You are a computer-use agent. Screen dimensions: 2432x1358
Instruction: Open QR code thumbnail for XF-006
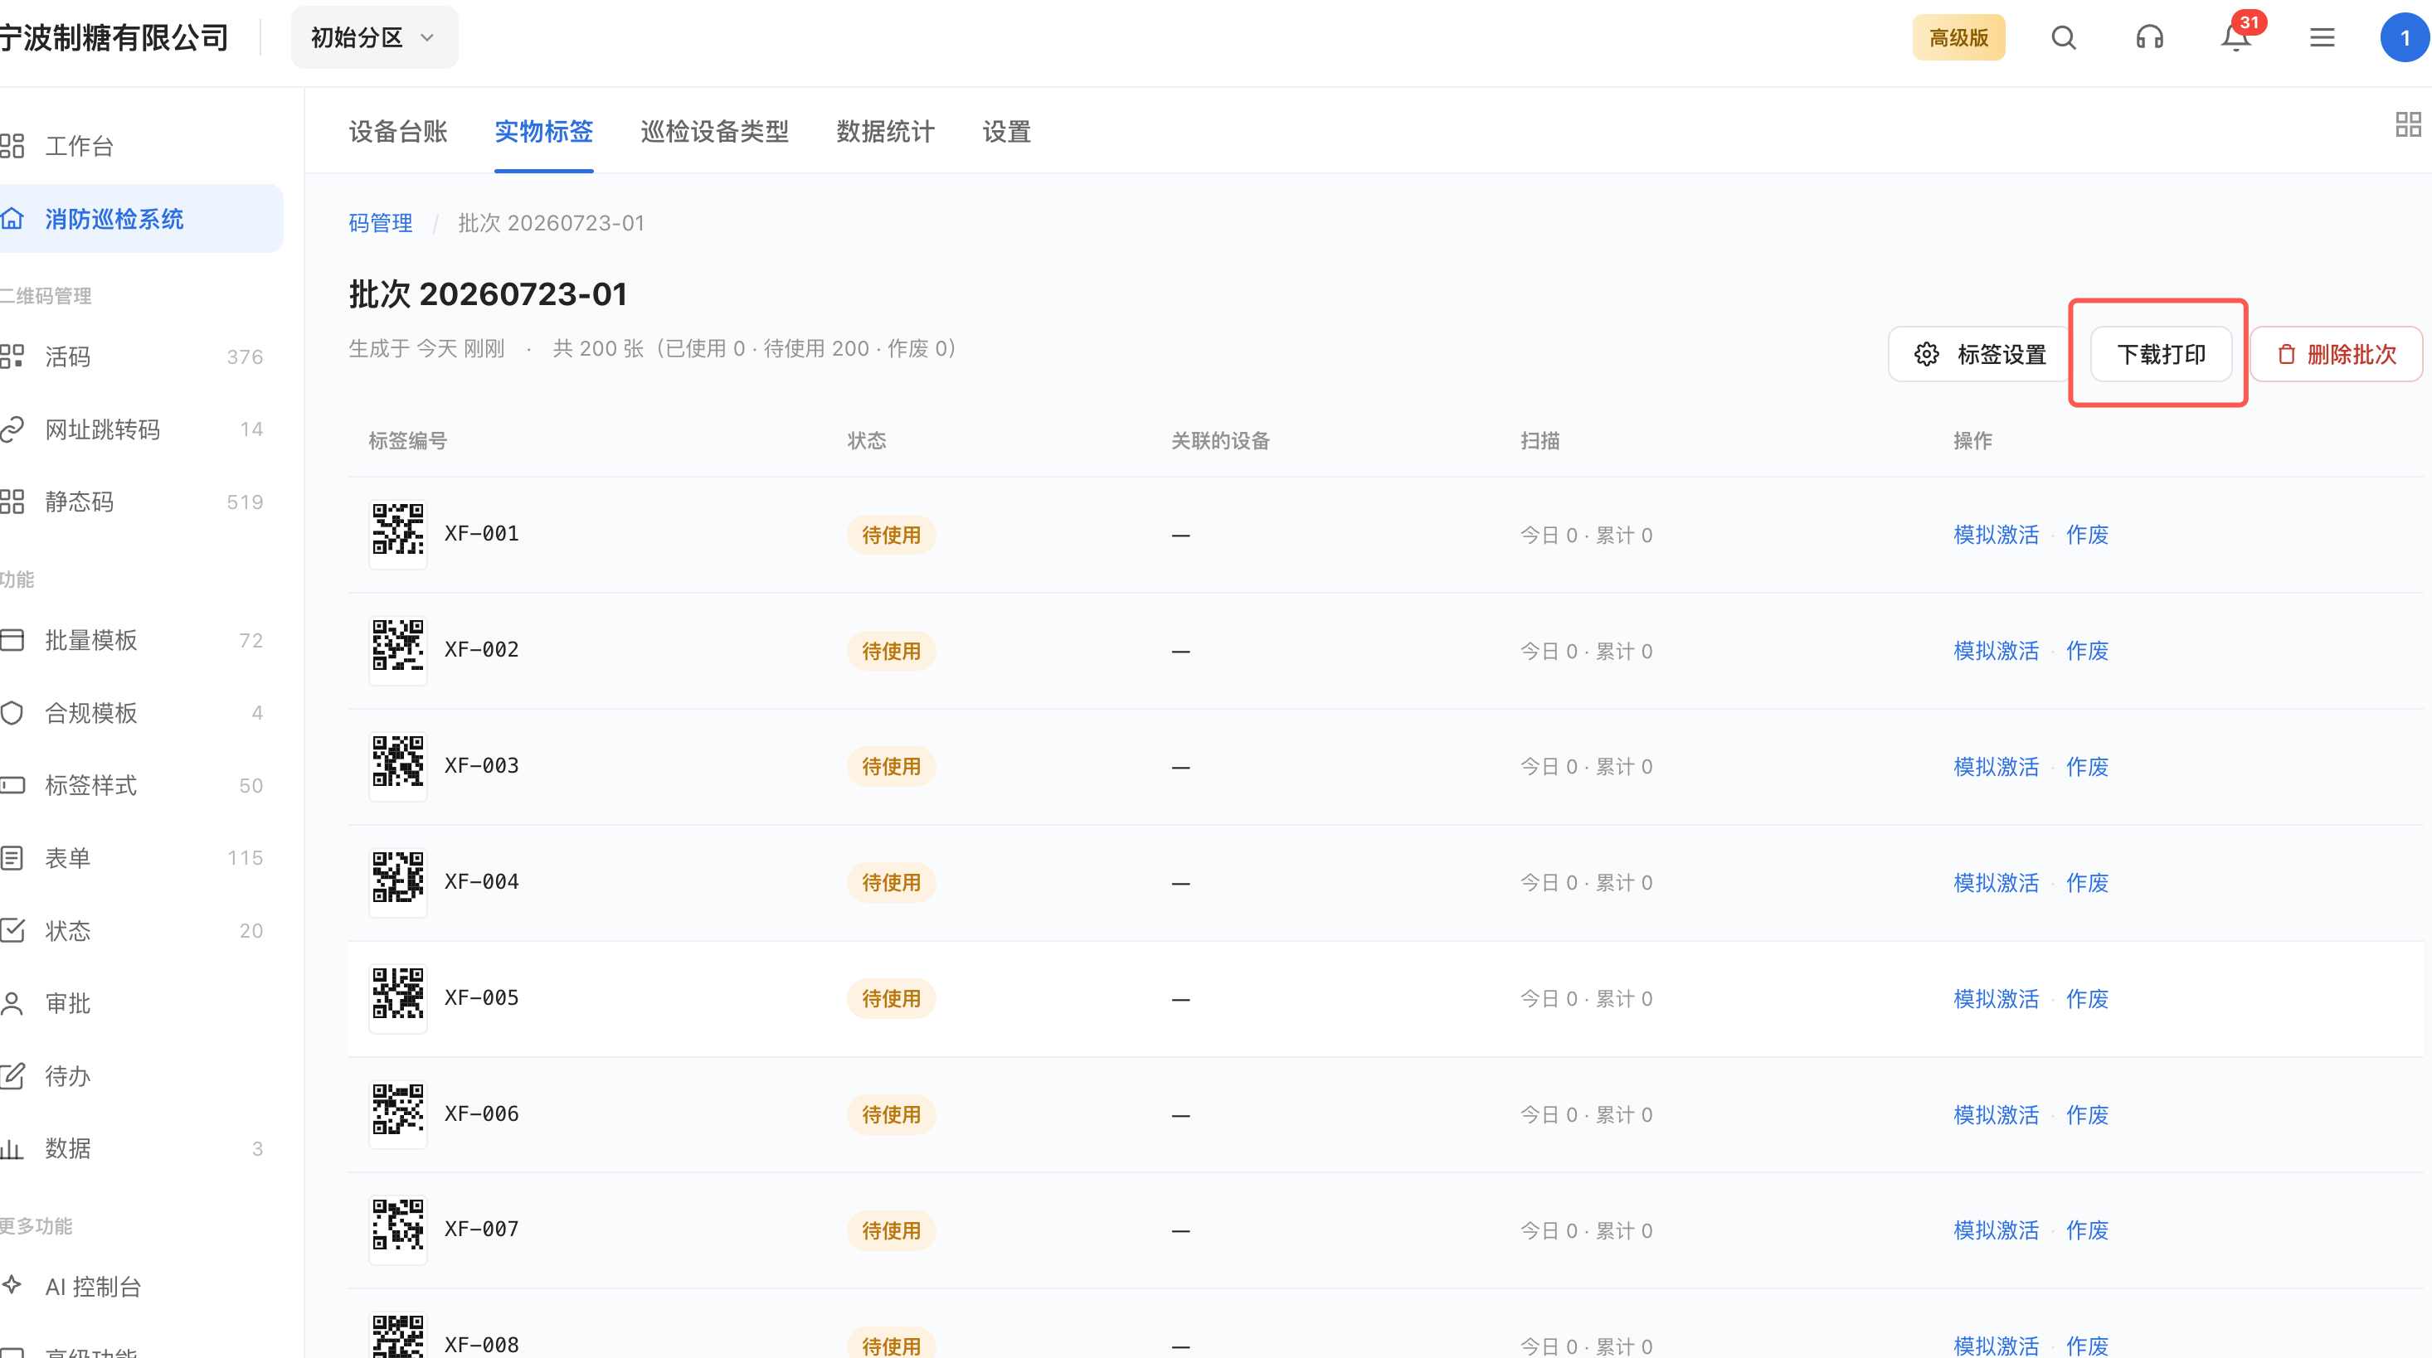pyautogui.click(x=397, y=1114)
